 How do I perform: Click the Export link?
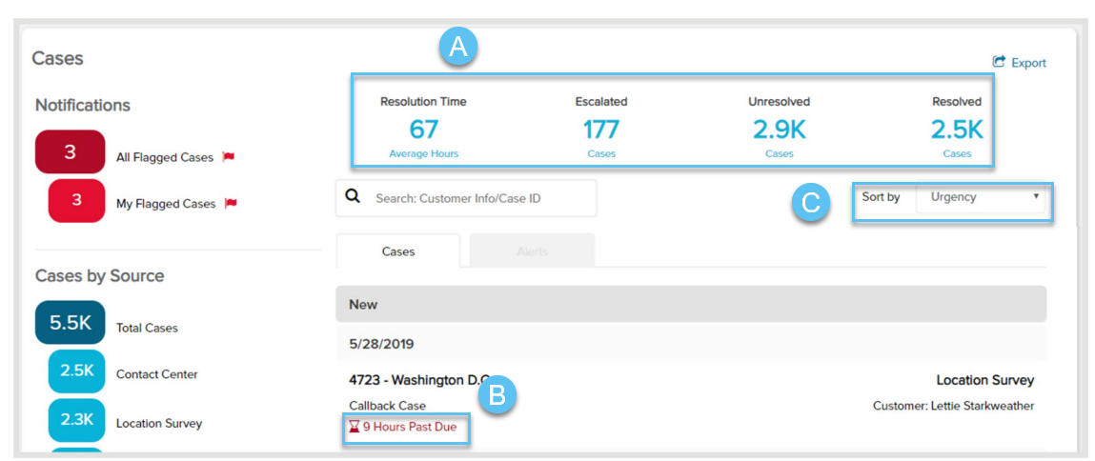coord(1028,63)
